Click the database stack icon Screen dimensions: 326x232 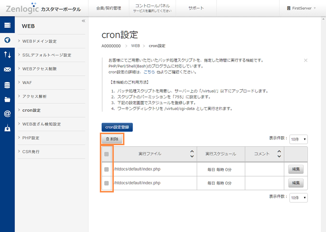click(7, 85)
